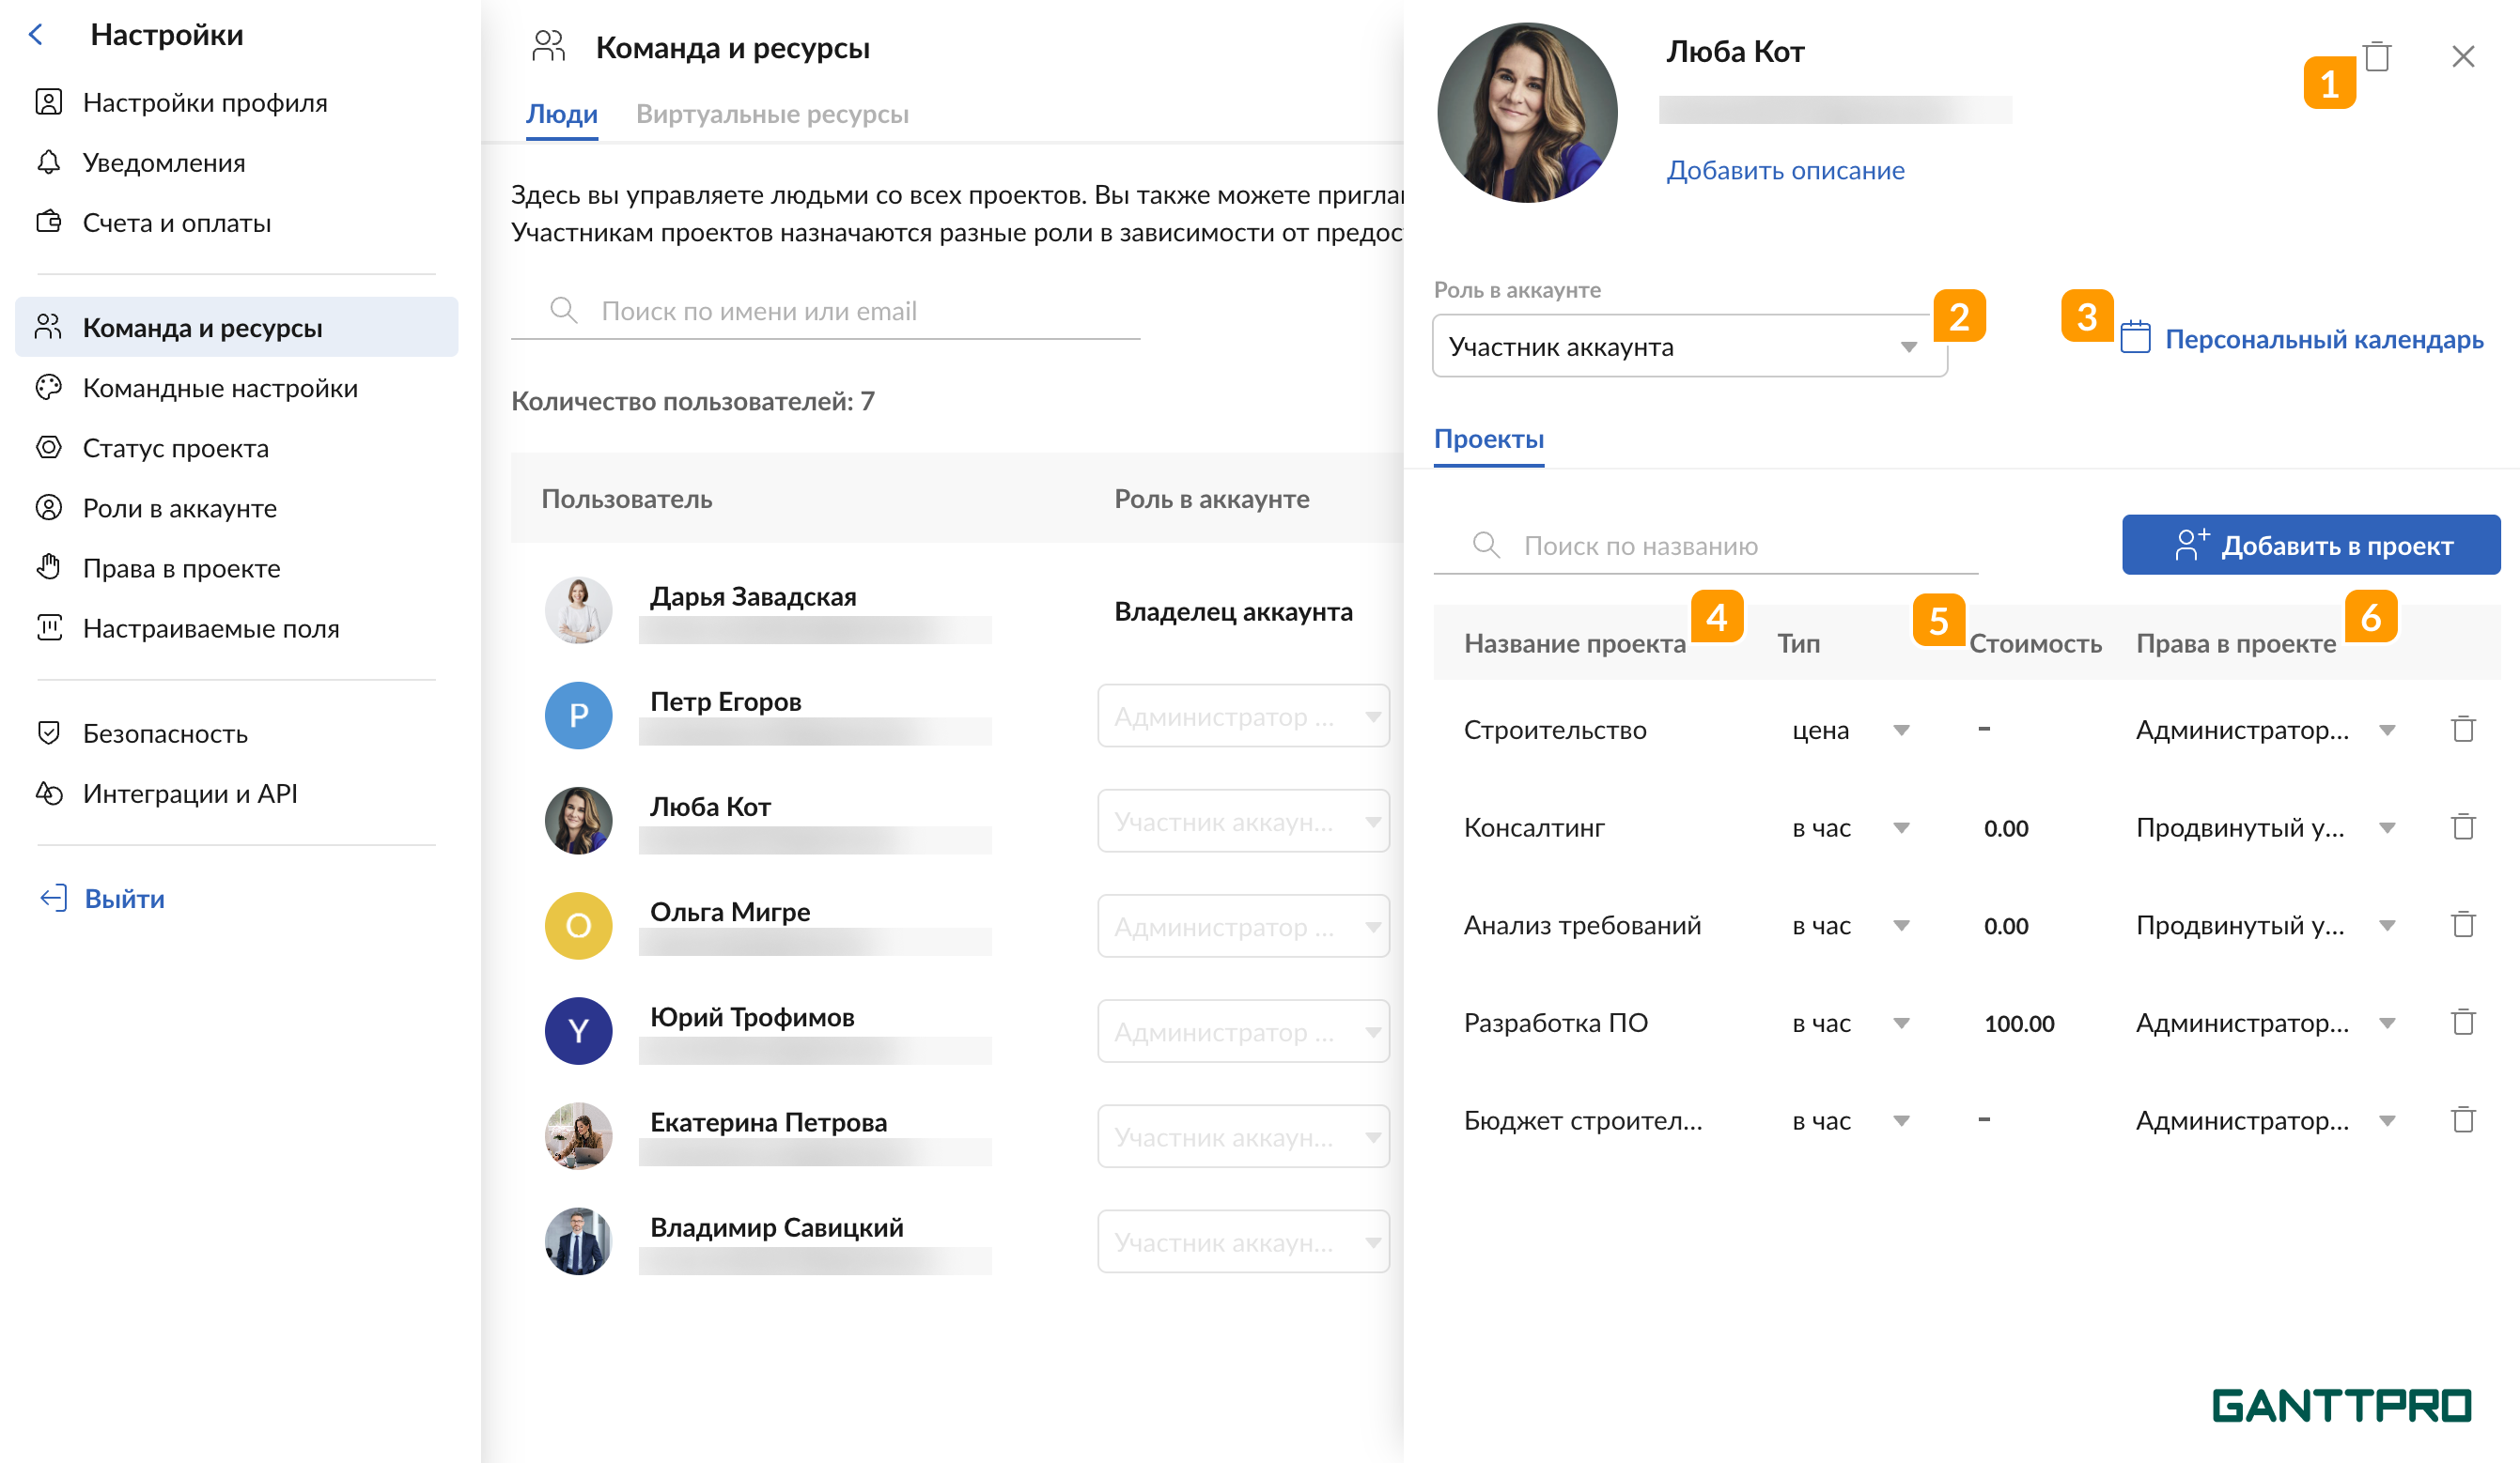Open the Командные настройки menu item

pyautogui.click(x=220, y=388)
